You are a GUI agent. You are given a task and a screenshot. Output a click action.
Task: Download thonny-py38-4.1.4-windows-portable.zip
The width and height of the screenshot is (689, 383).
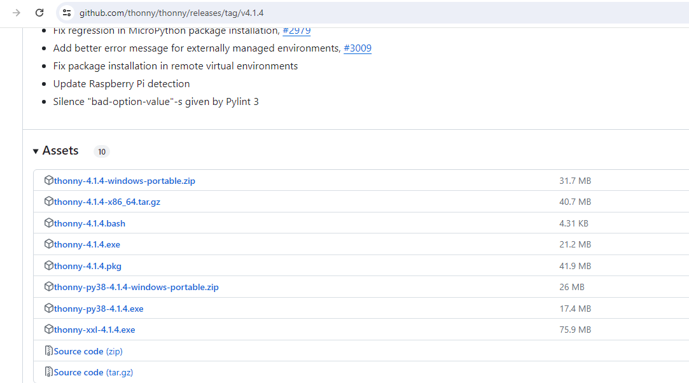[x=136, y=287]
